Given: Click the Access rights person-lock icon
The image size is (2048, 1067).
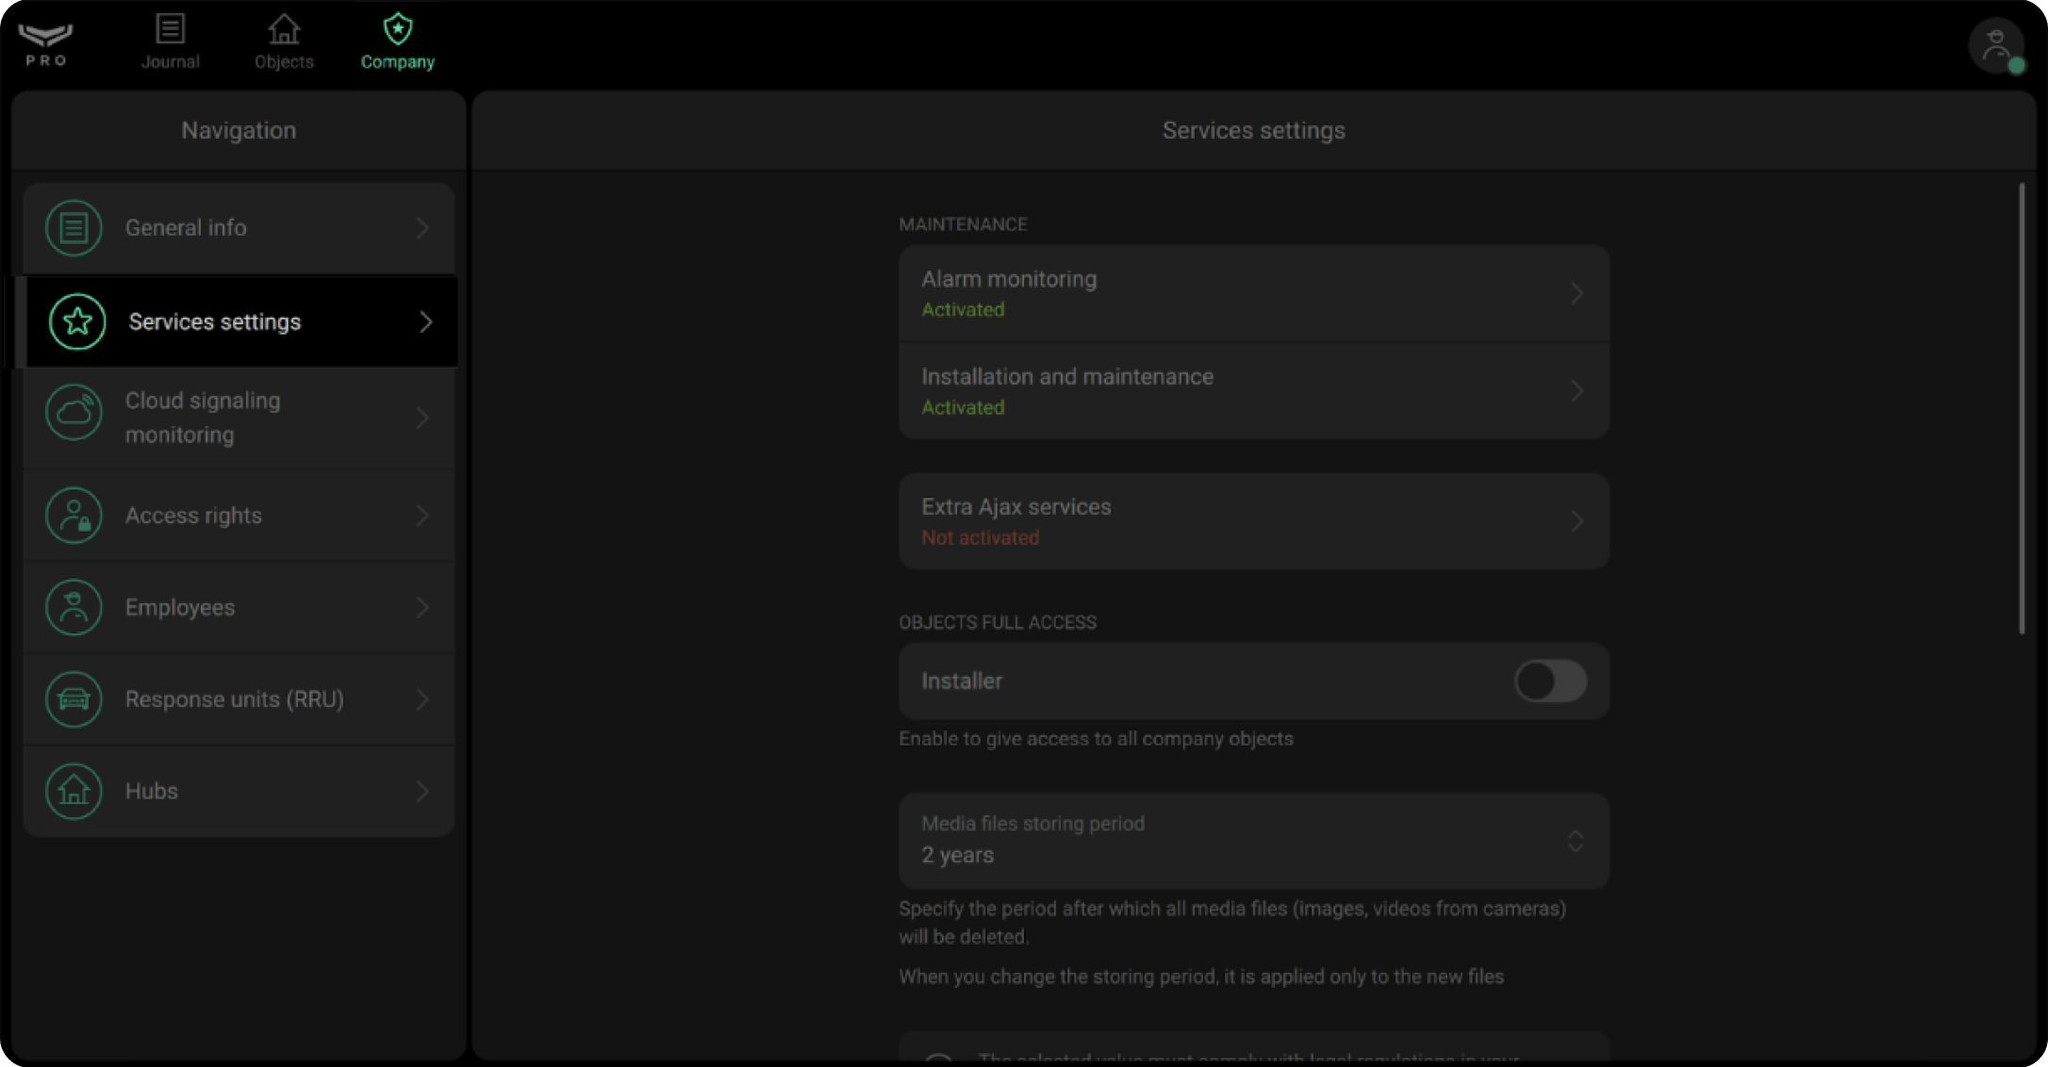Looking at the screenshot, I should 74,516.
